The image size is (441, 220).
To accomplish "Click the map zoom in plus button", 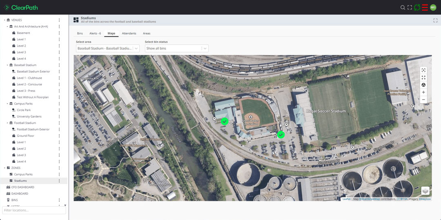I will 423,92.
